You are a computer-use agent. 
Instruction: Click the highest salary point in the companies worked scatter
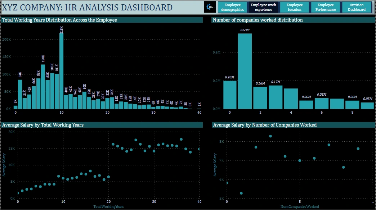[270, 136]
